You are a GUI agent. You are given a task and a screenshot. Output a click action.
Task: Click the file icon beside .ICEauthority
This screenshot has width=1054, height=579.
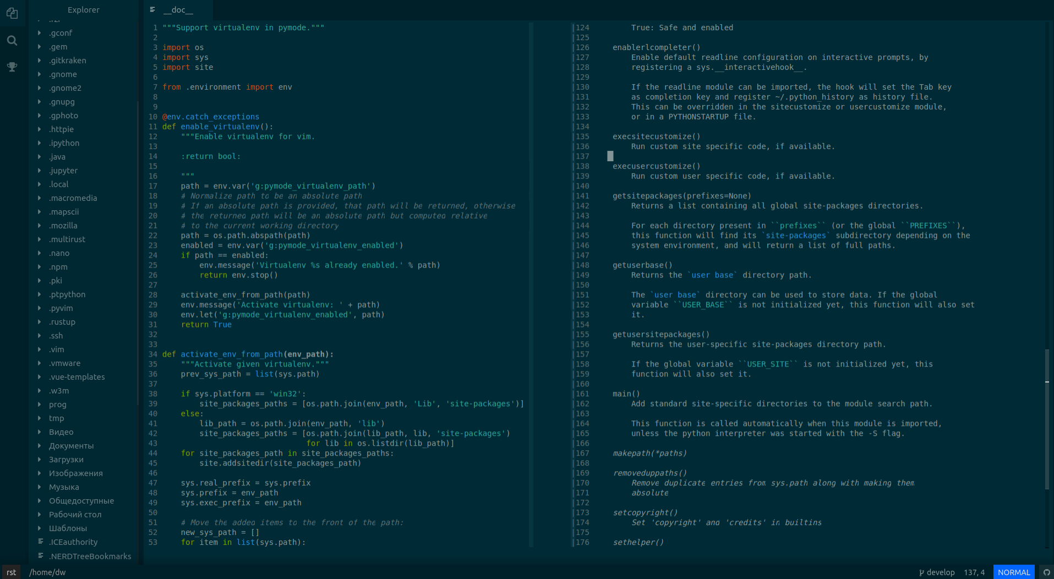(40, 542)
